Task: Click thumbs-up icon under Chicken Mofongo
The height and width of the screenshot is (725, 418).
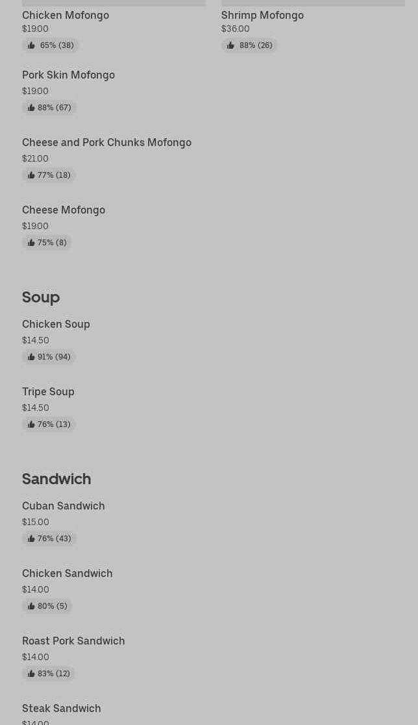Action: pos(31,45)
